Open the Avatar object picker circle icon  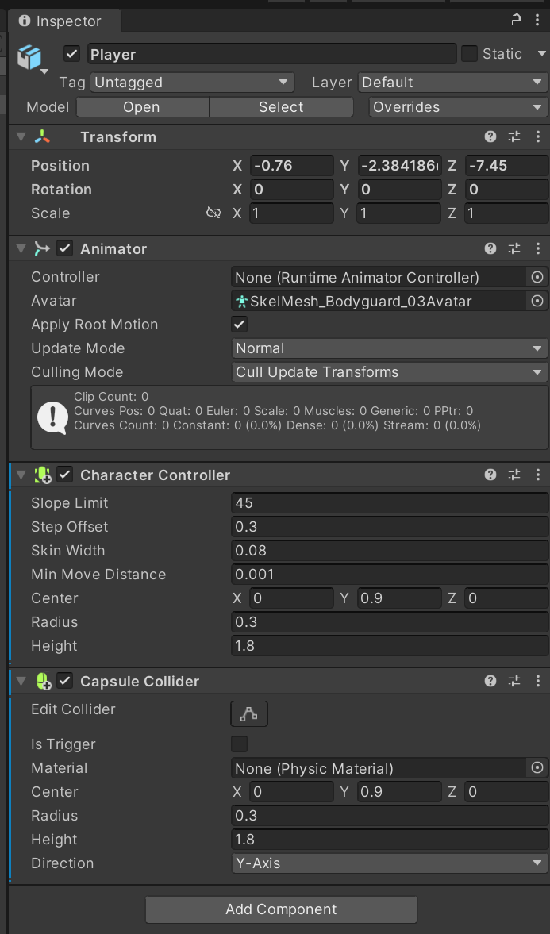point(537,300)
